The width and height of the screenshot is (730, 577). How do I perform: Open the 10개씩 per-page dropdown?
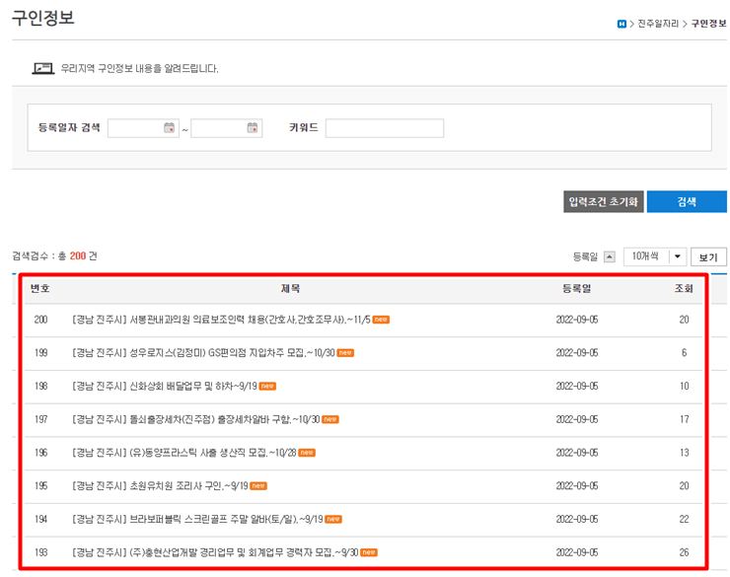coord(655,256)
